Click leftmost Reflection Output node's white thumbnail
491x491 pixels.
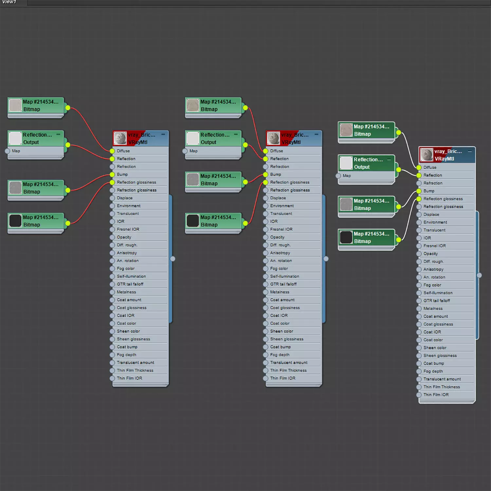pos(15,138)
